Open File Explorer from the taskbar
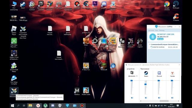This screenshot has width=192, height=108. pyautogui.click(x=30, y=106)
